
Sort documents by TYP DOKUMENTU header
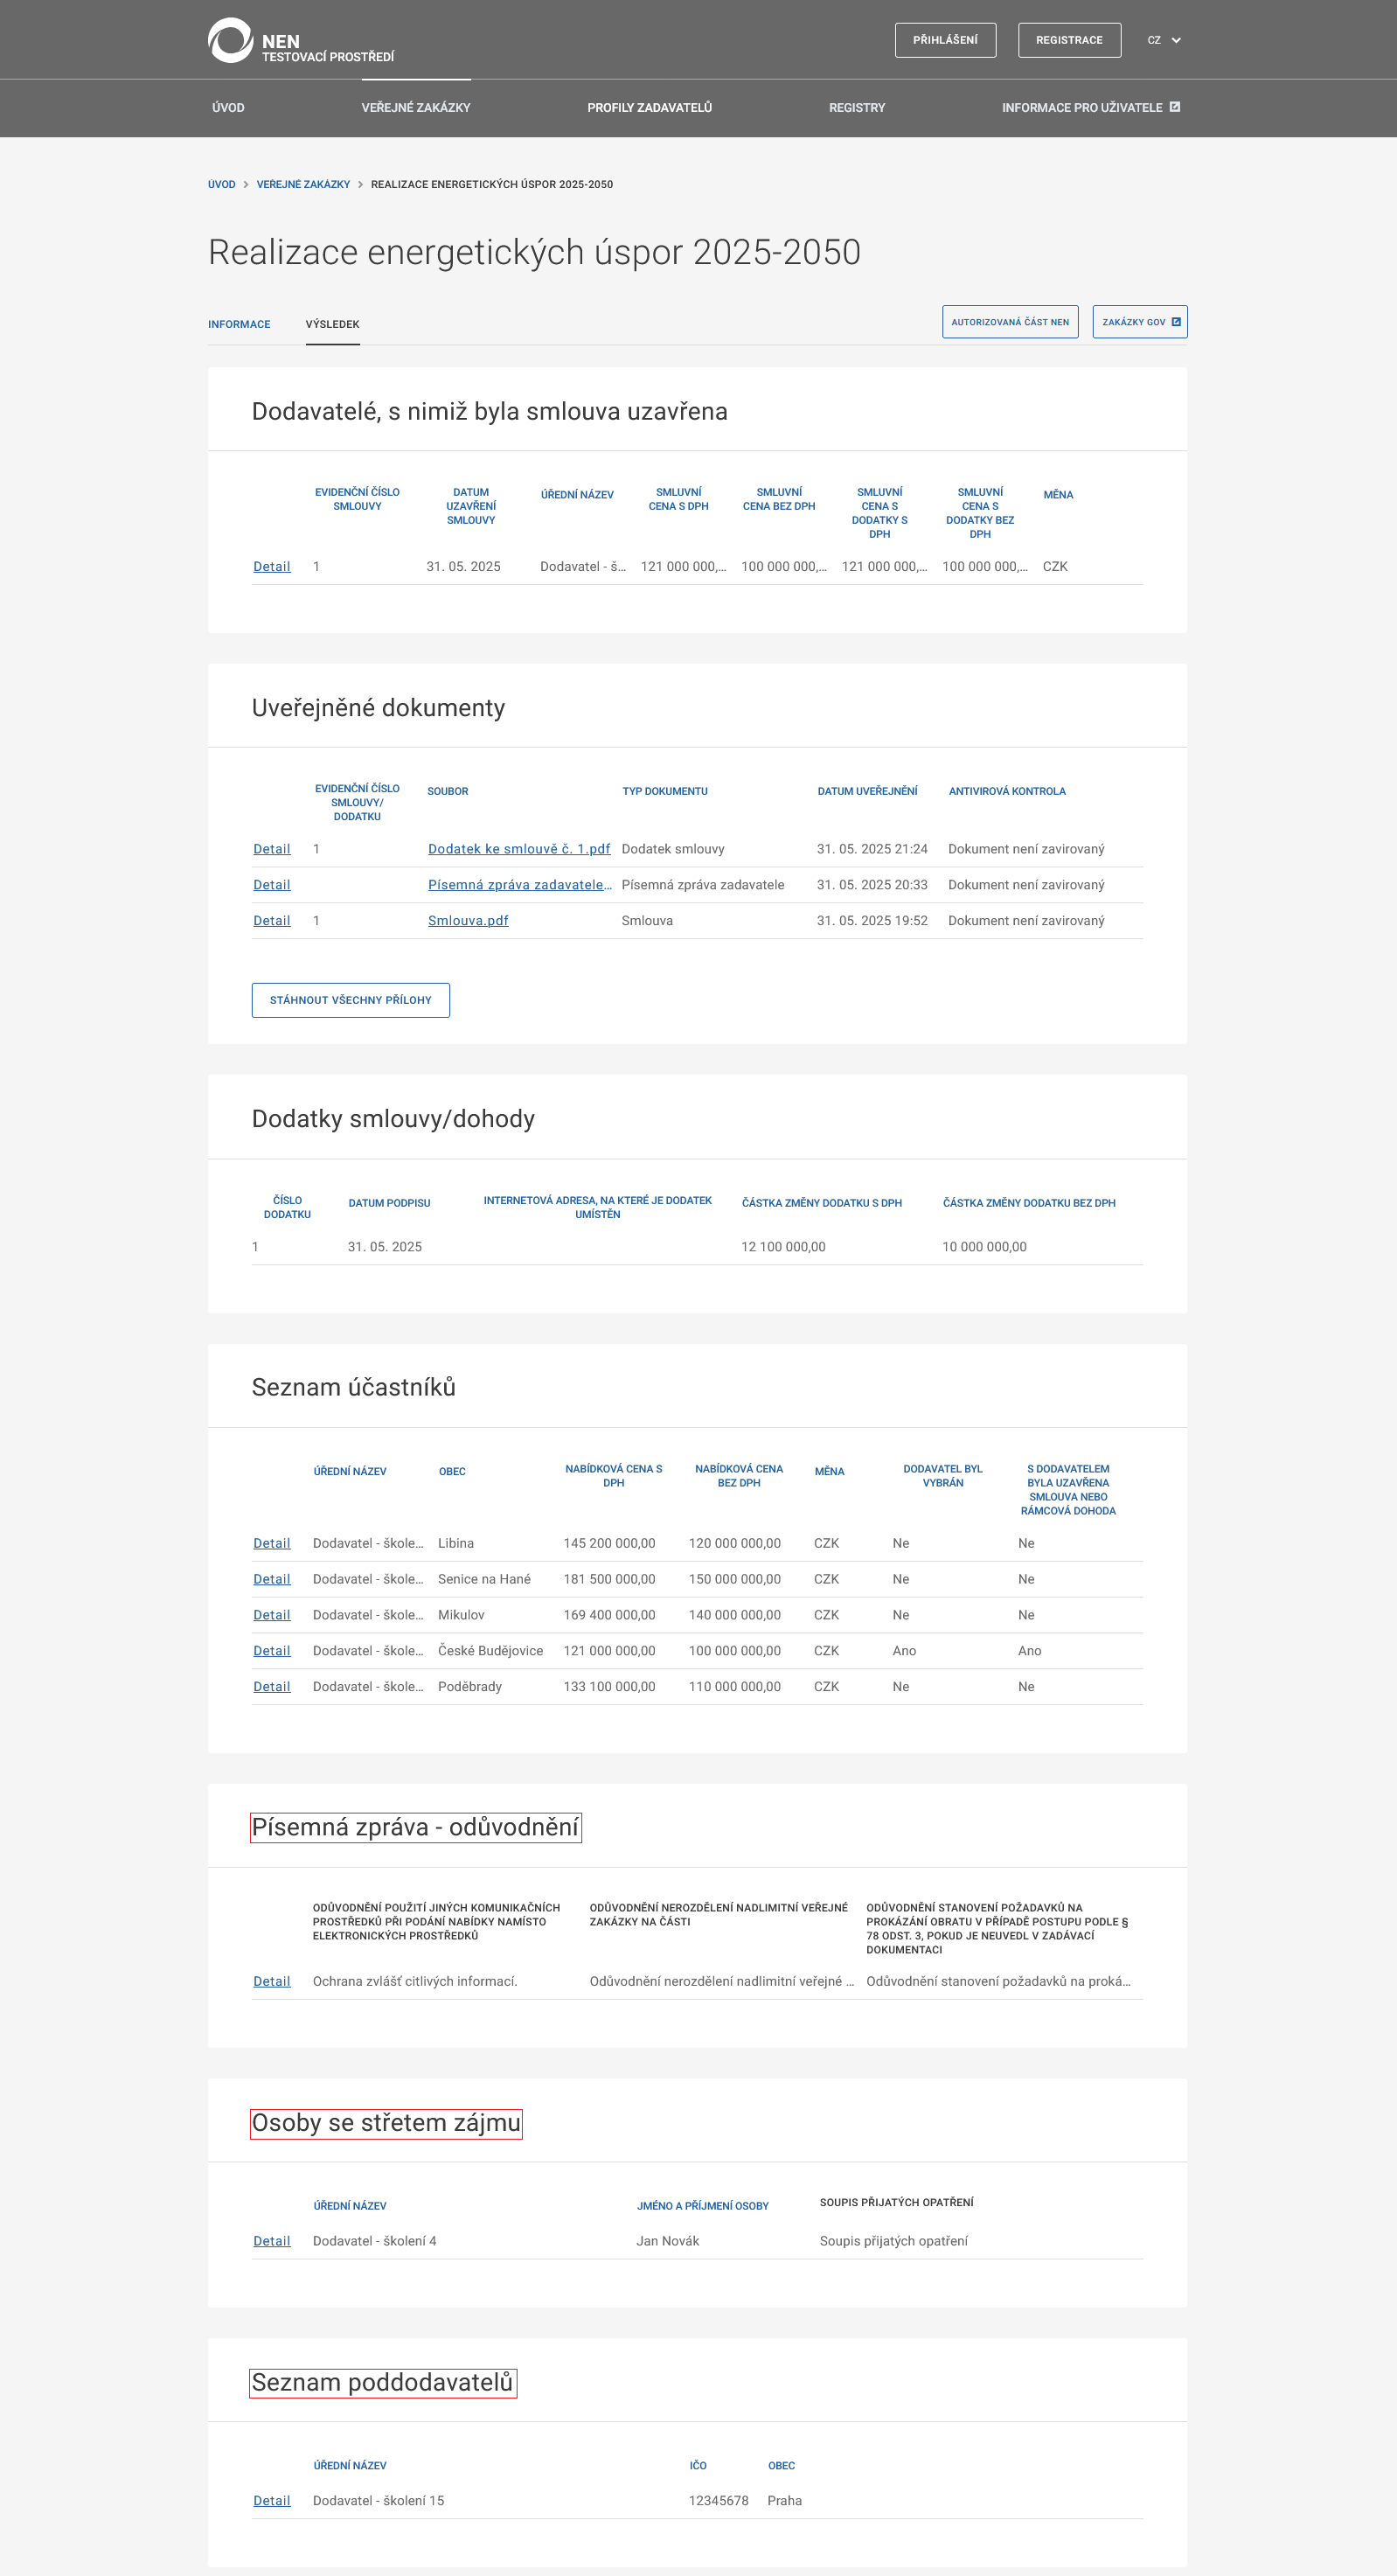pos(665,791)
